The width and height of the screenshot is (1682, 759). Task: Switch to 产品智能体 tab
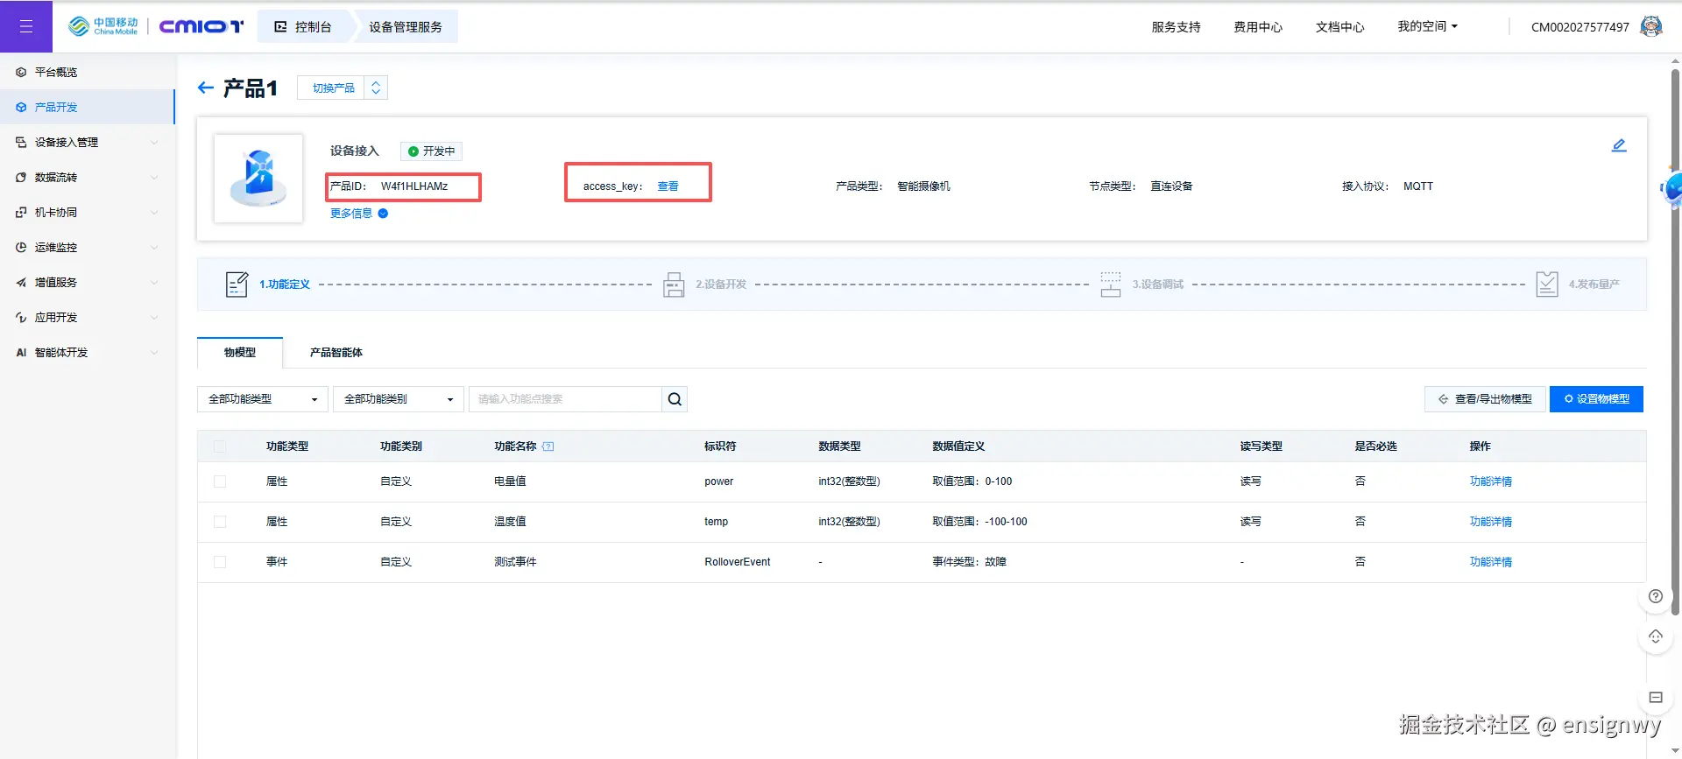tap(336, 353)
